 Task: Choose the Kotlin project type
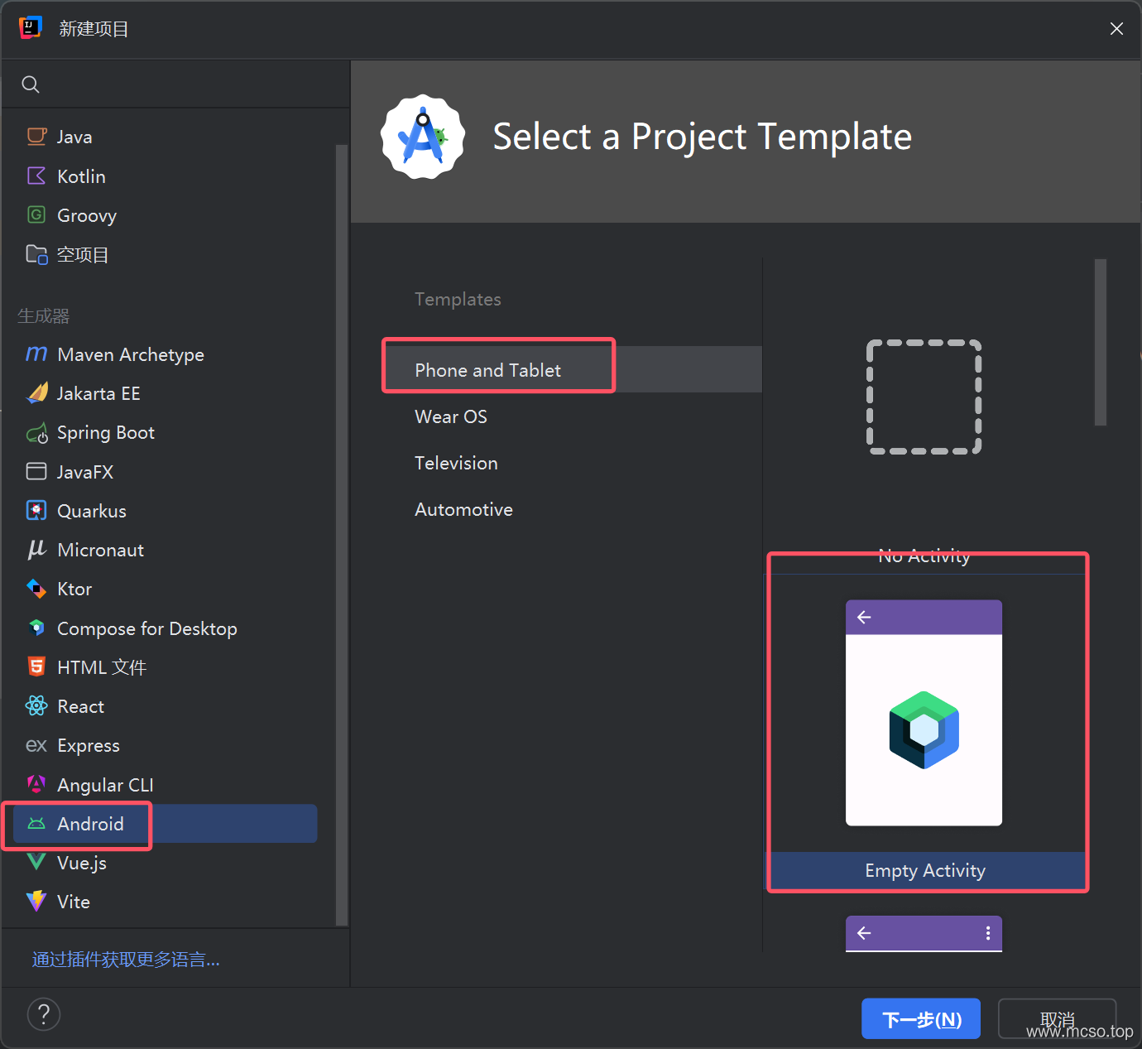166,176
